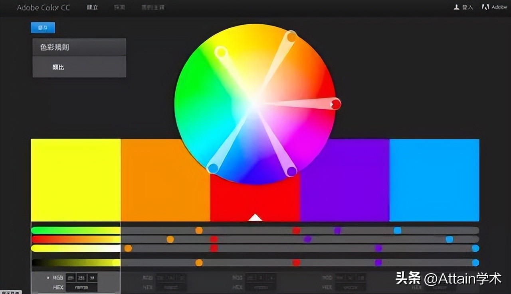Click the HEX input field under yellow swatch
This screenshot has width=511, height=294.
tap(81, 287)
